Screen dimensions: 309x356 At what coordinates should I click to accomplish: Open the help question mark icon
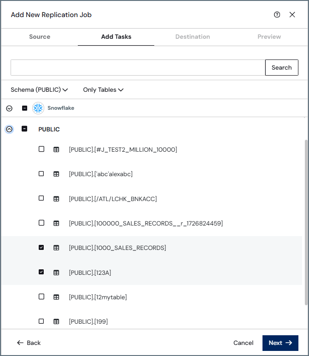tap(277, 15)
